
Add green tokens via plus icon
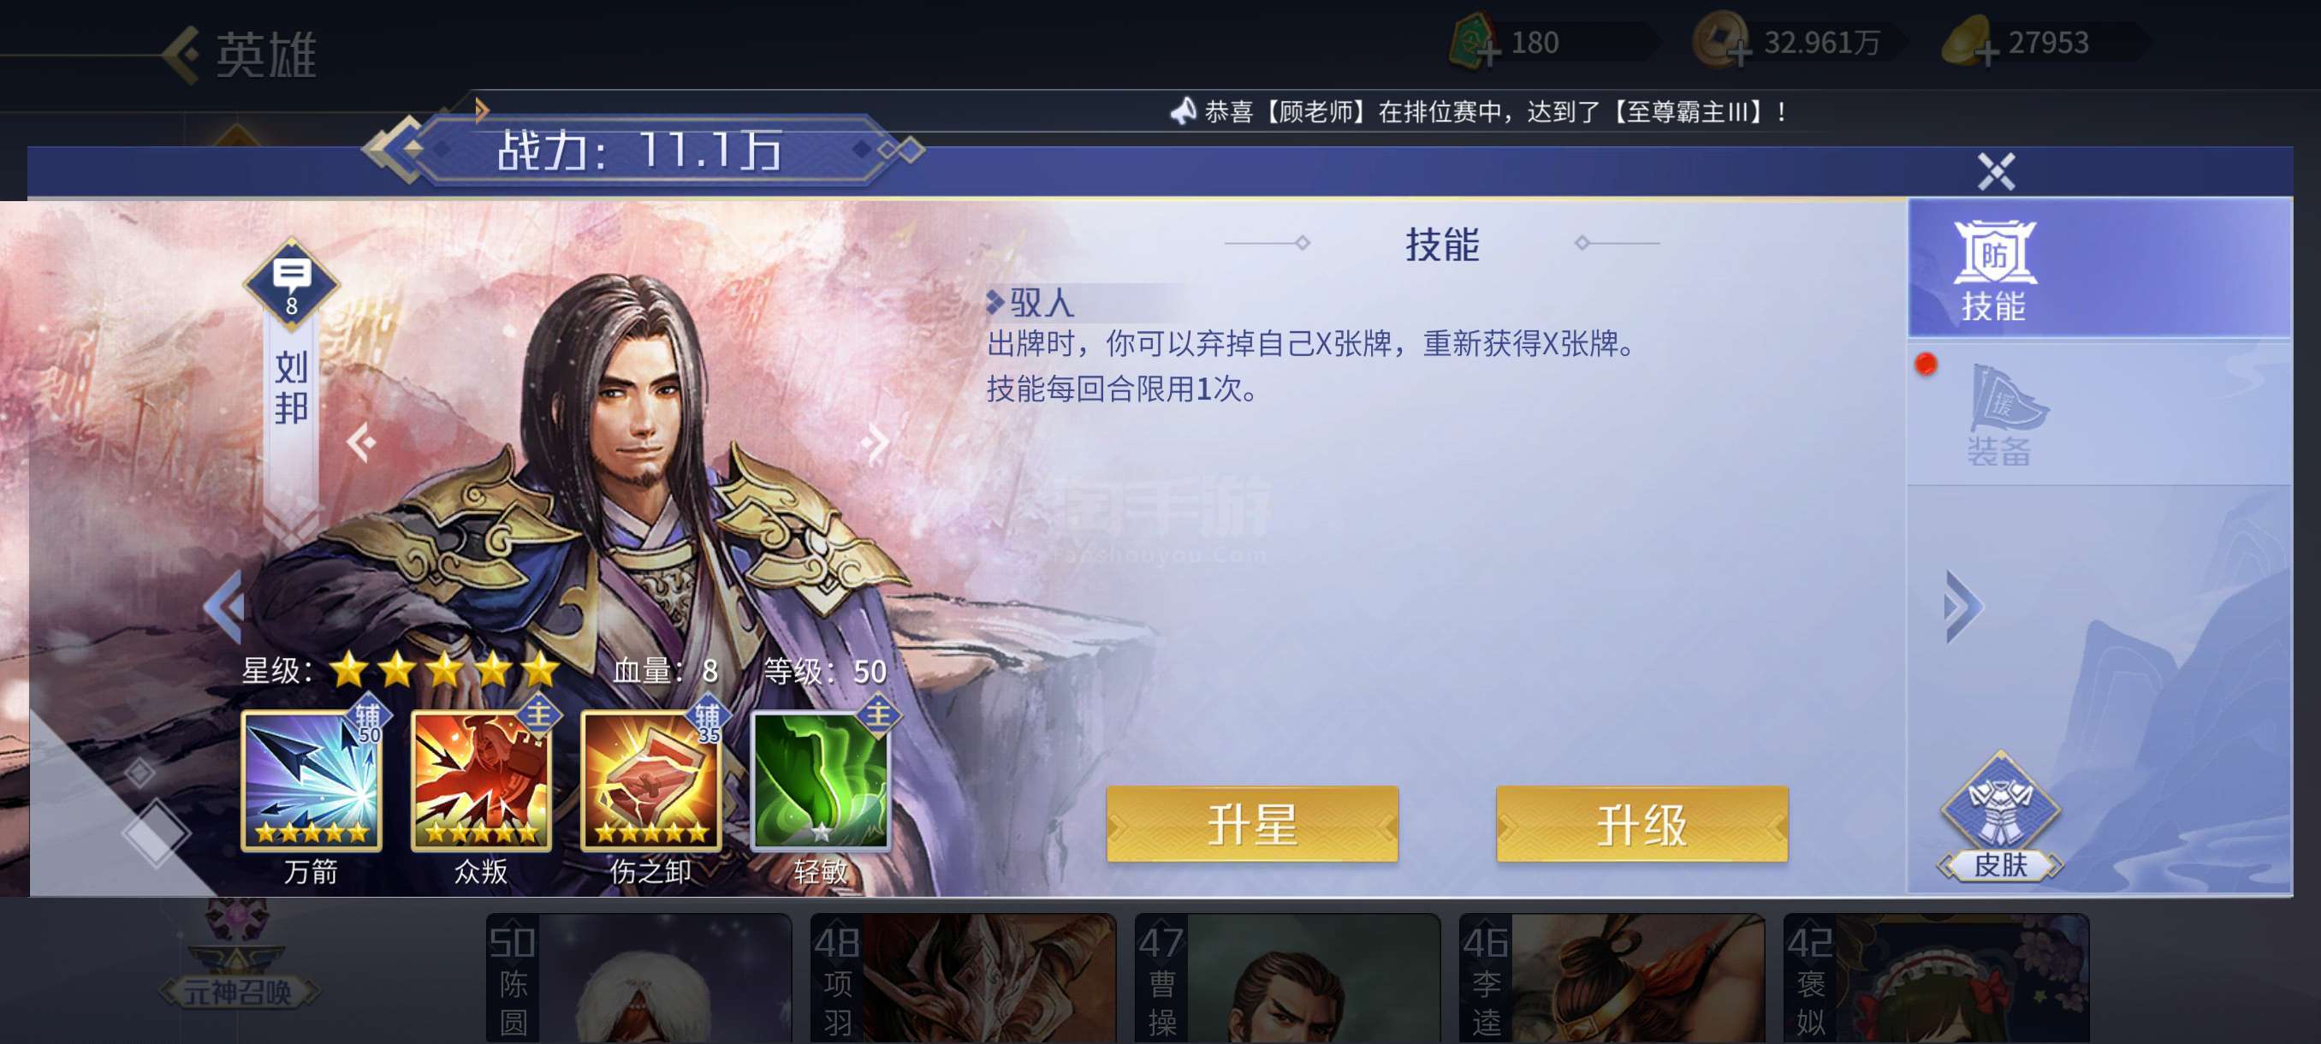(1488, 52)
